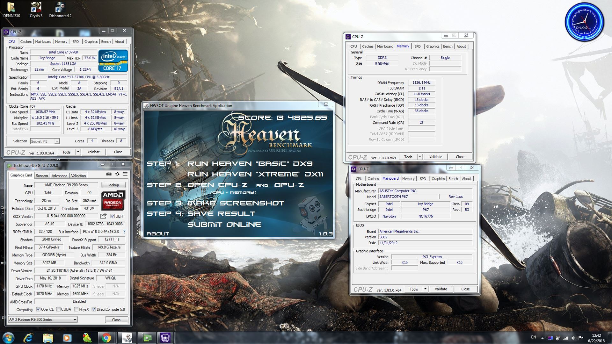This screenshot has width=612, height=344.
Task: Open Windows Explorer from the taskbar
Action: tap(48, 338)
